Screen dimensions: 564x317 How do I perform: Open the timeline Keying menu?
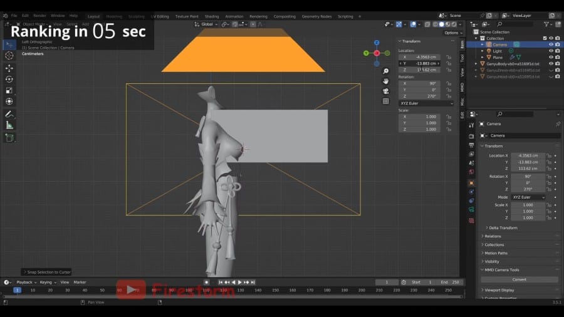click(48, 283)
